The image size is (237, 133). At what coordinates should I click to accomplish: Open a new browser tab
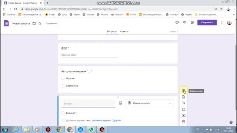point(47,3)
